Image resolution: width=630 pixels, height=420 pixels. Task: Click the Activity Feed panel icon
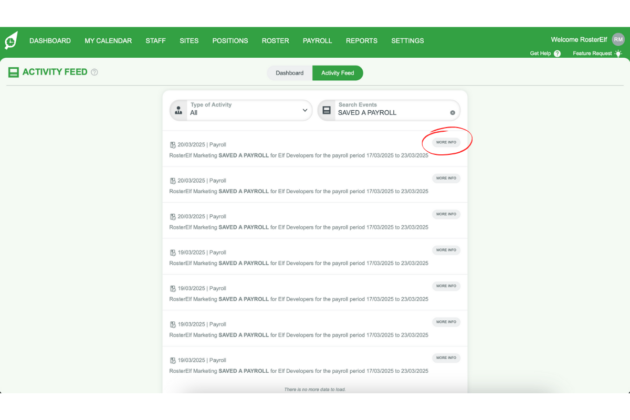[x=13, y=72]
